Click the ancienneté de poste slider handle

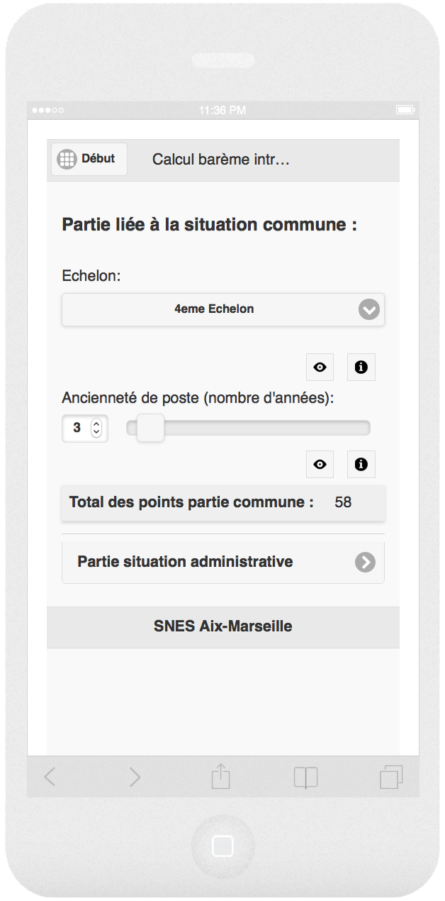150,428
